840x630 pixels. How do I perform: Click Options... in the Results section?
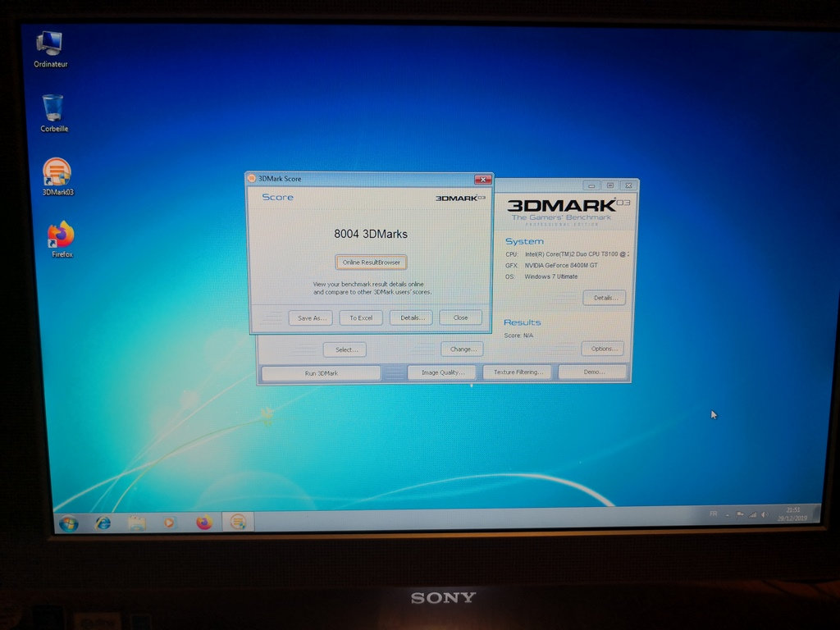(603, 348)
